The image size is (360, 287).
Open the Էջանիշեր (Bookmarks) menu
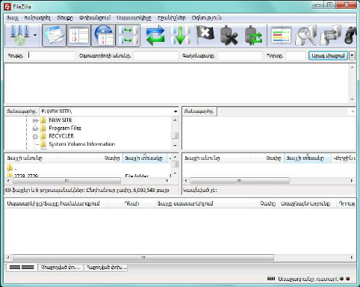click(x=172, y=18)
